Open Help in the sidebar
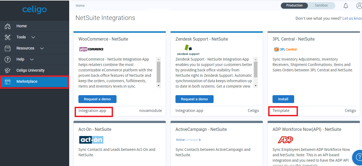The height and width of the screenshot is (166, 362). (x=35, y=59)
